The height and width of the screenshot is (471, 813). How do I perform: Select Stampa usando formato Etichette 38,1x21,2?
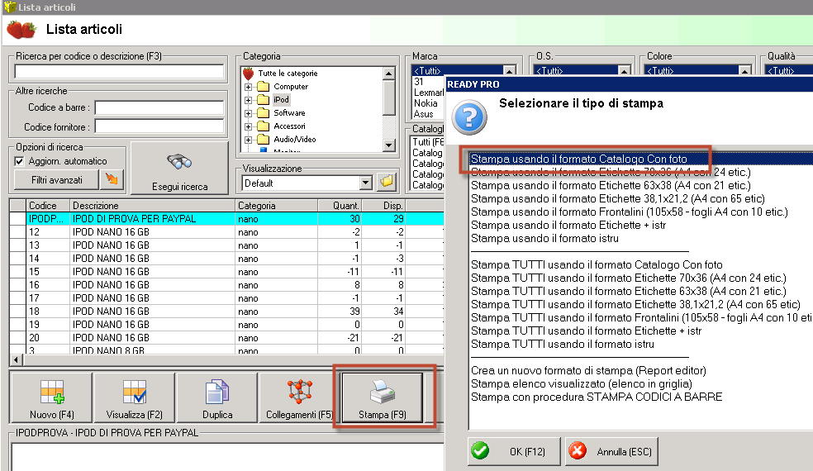tap(617, 198)
